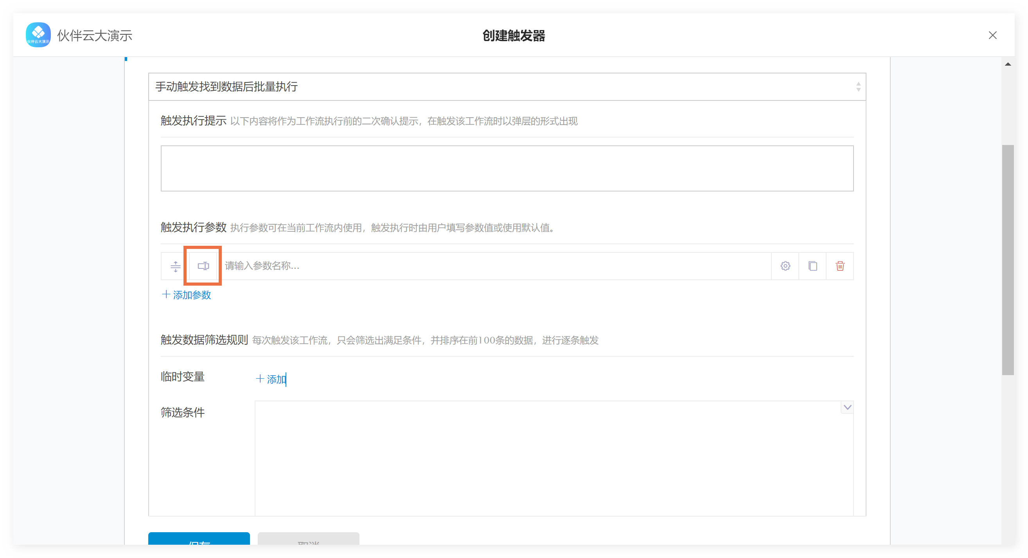Click the gray cancel button at bottom
The height and width of the screenshot is (558, 1028).
(308, 539)
